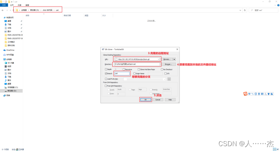Click the Sogou input method S logo
280x151 pixels.
coord(246,94)
